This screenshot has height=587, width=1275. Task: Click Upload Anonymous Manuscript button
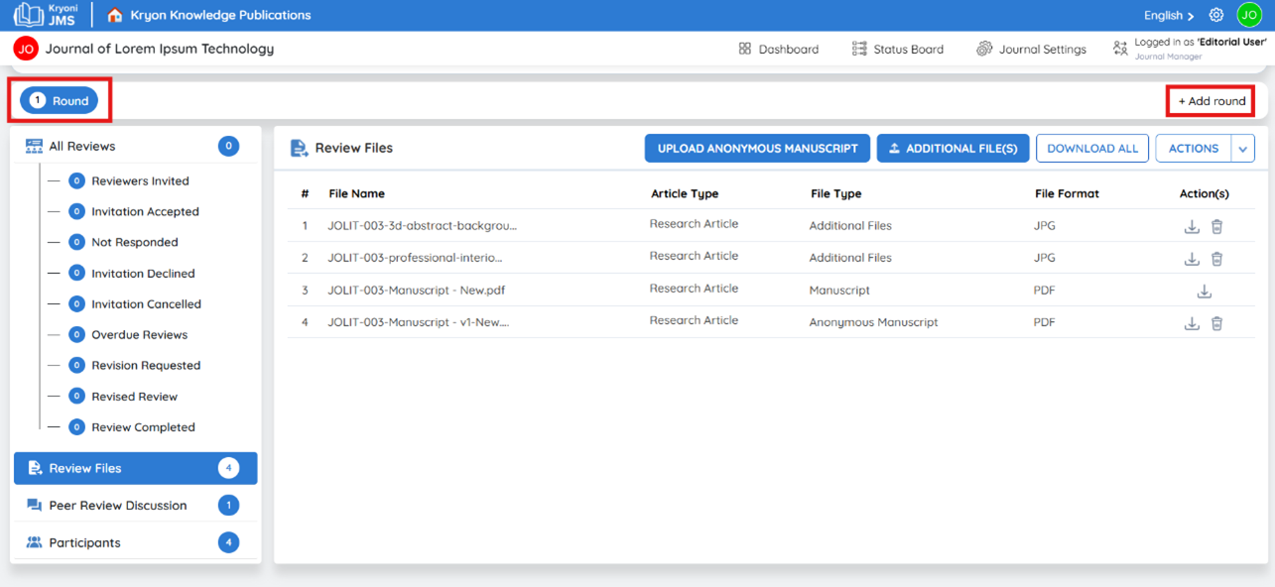pyautogui.click(x=757, y=149)
